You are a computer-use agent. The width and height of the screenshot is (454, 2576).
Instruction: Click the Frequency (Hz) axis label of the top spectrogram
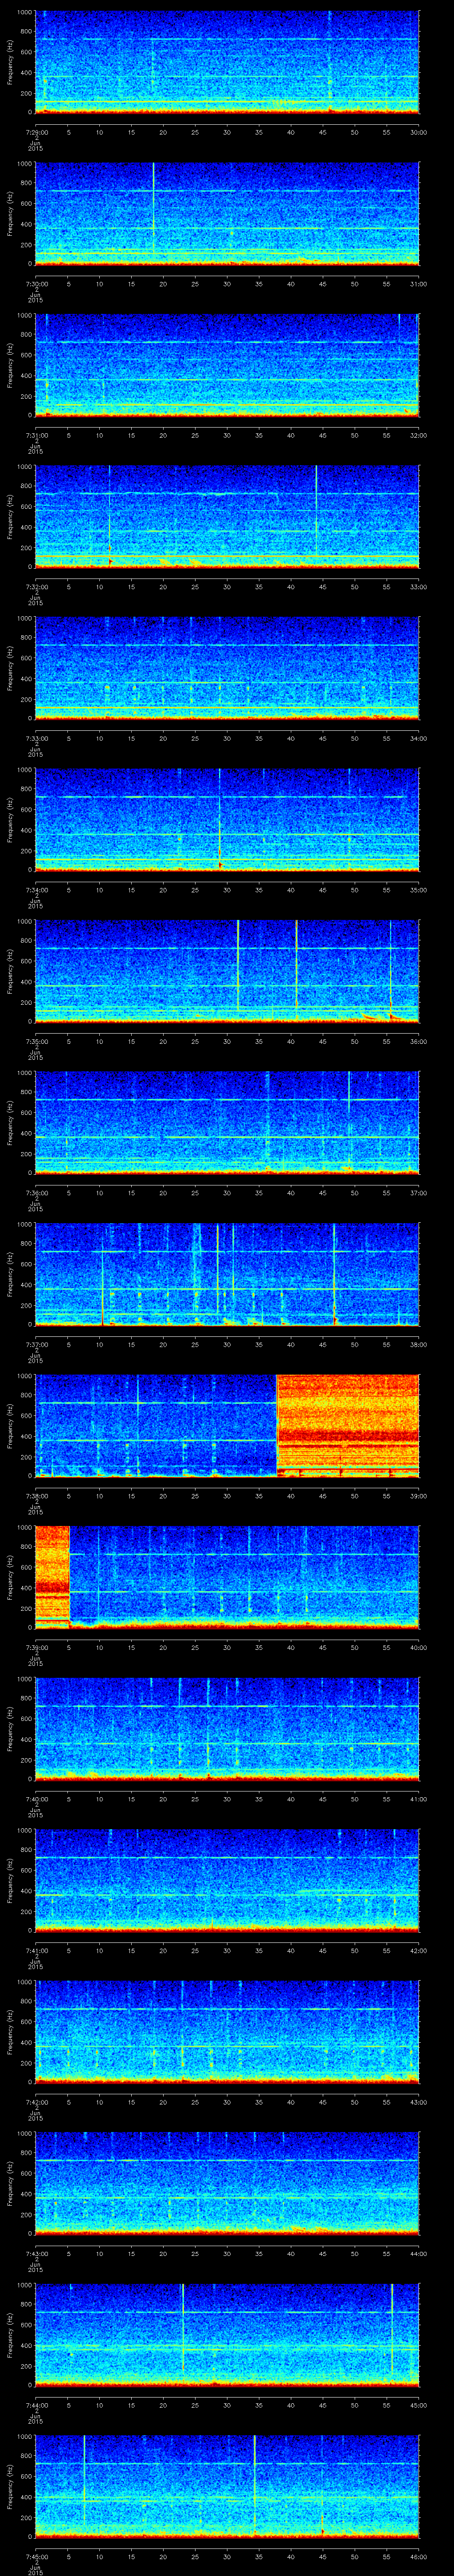pyautogui.click(x=10, y=62)
